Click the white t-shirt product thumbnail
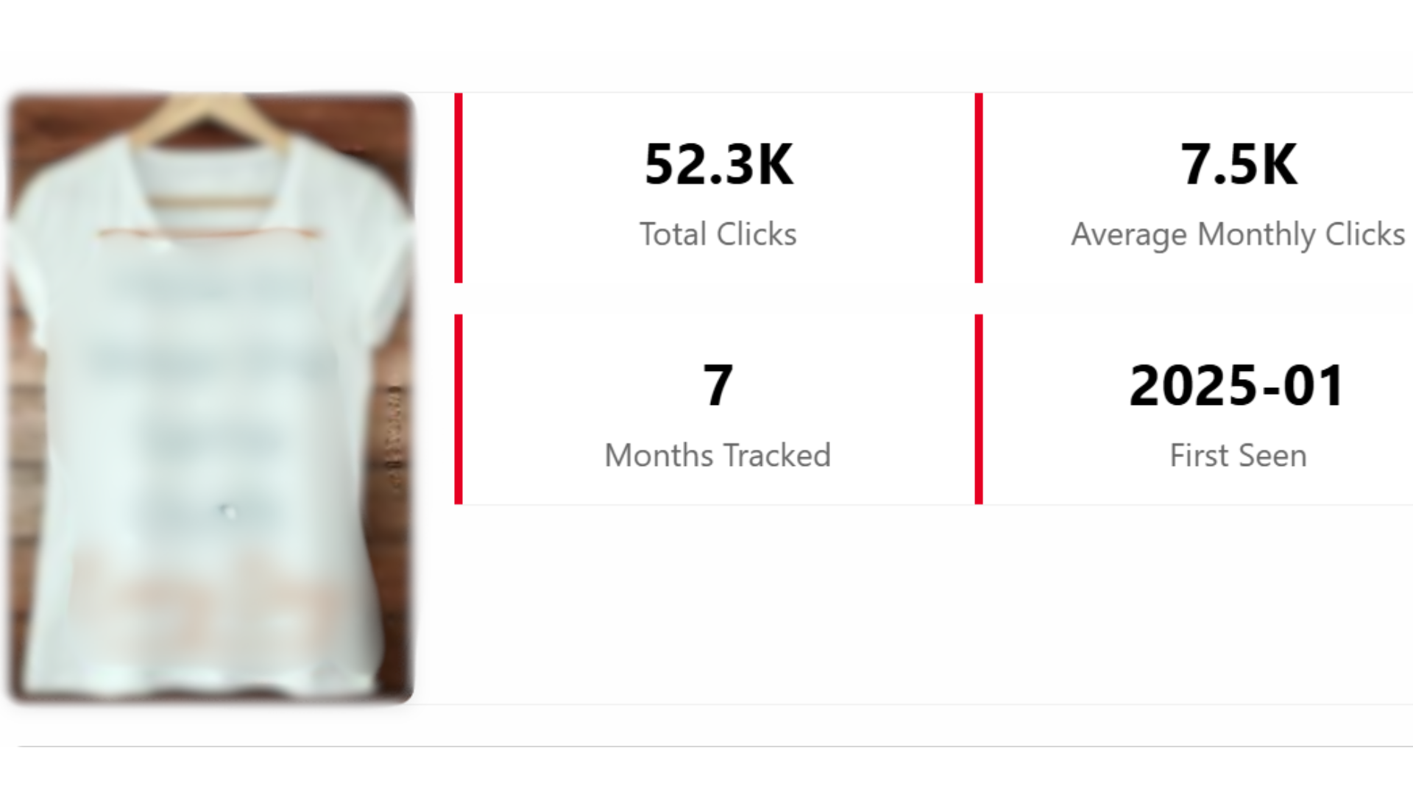 click(210, 397)
